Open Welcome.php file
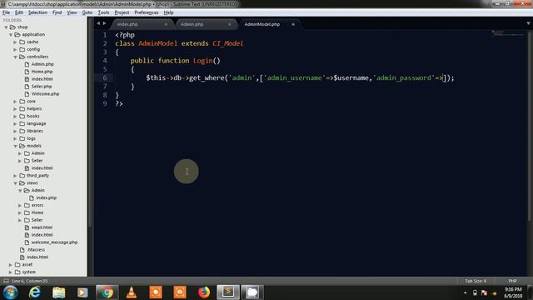Screen dimensions: 533x300 click(45, 94)
